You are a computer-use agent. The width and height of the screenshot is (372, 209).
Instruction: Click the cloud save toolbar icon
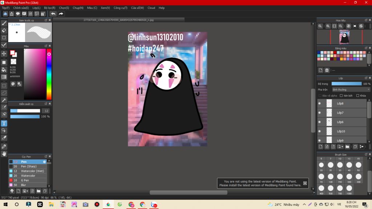pyautogui.click(x=5, y=14)
